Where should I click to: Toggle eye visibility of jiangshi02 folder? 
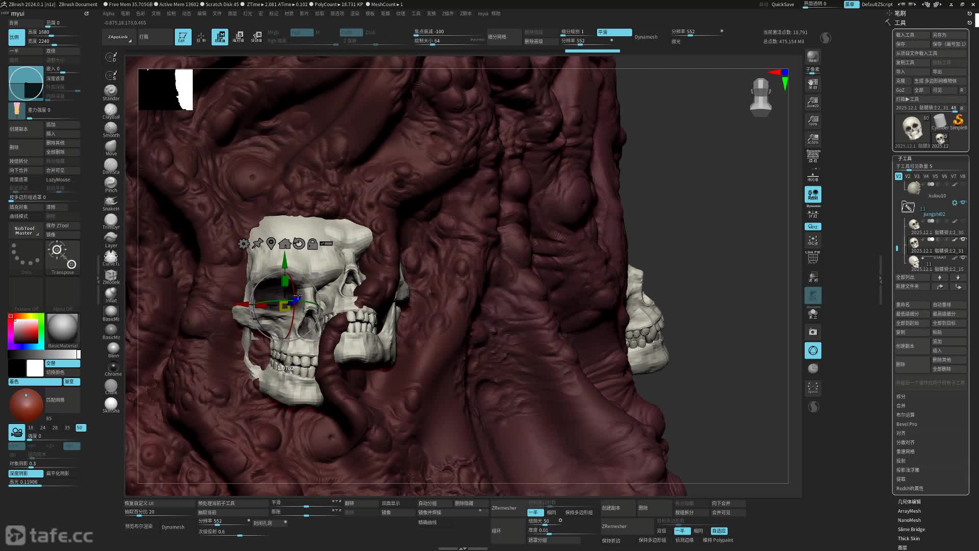click(963, 203)
